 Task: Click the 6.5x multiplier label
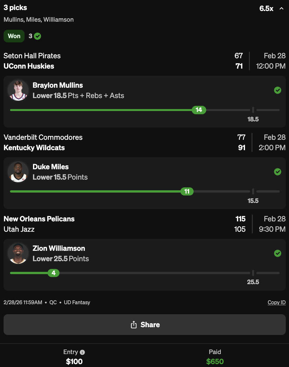pyautogui.click(x=266, y=9)
